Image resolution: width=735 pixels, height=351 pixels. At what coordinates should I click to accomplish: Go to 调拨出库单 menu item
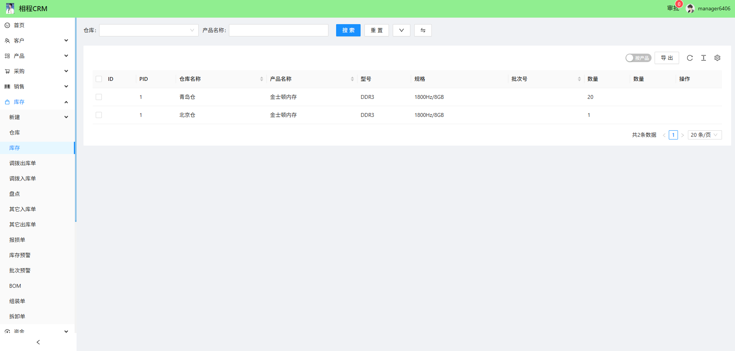click(x=23, y=163)
